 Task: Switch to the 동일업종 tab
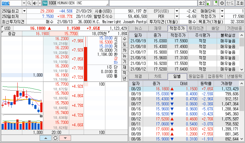point(196,76)
